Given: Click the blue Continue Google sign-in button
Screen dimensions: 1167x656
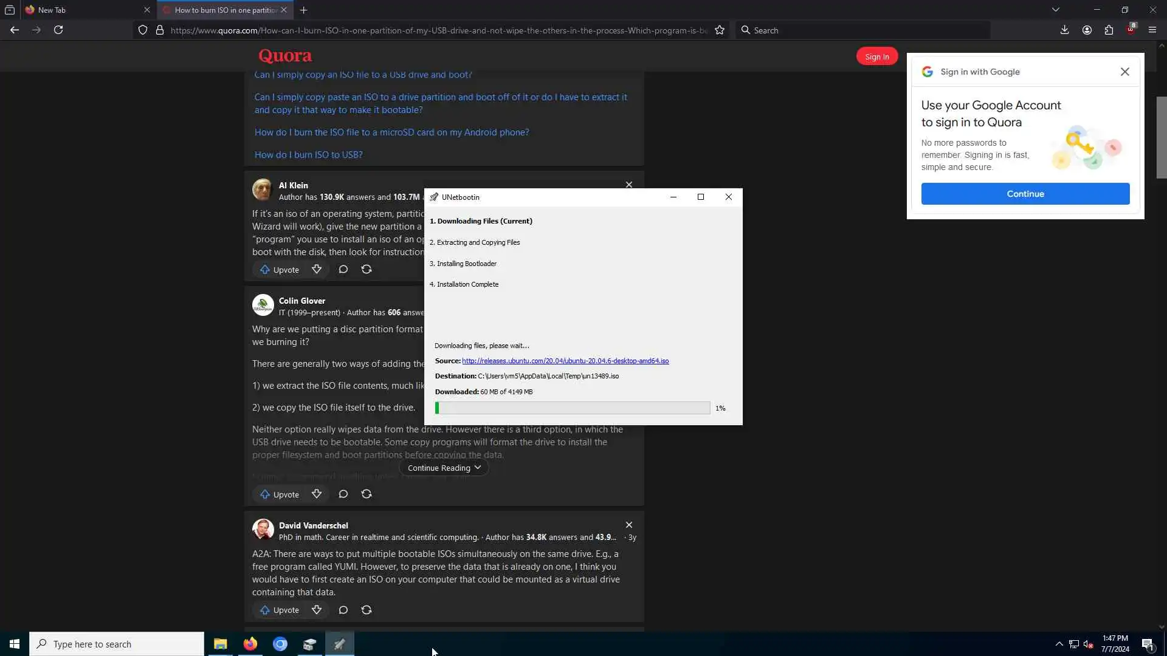Looking at the screenshot, I should tap(1025, 194).
